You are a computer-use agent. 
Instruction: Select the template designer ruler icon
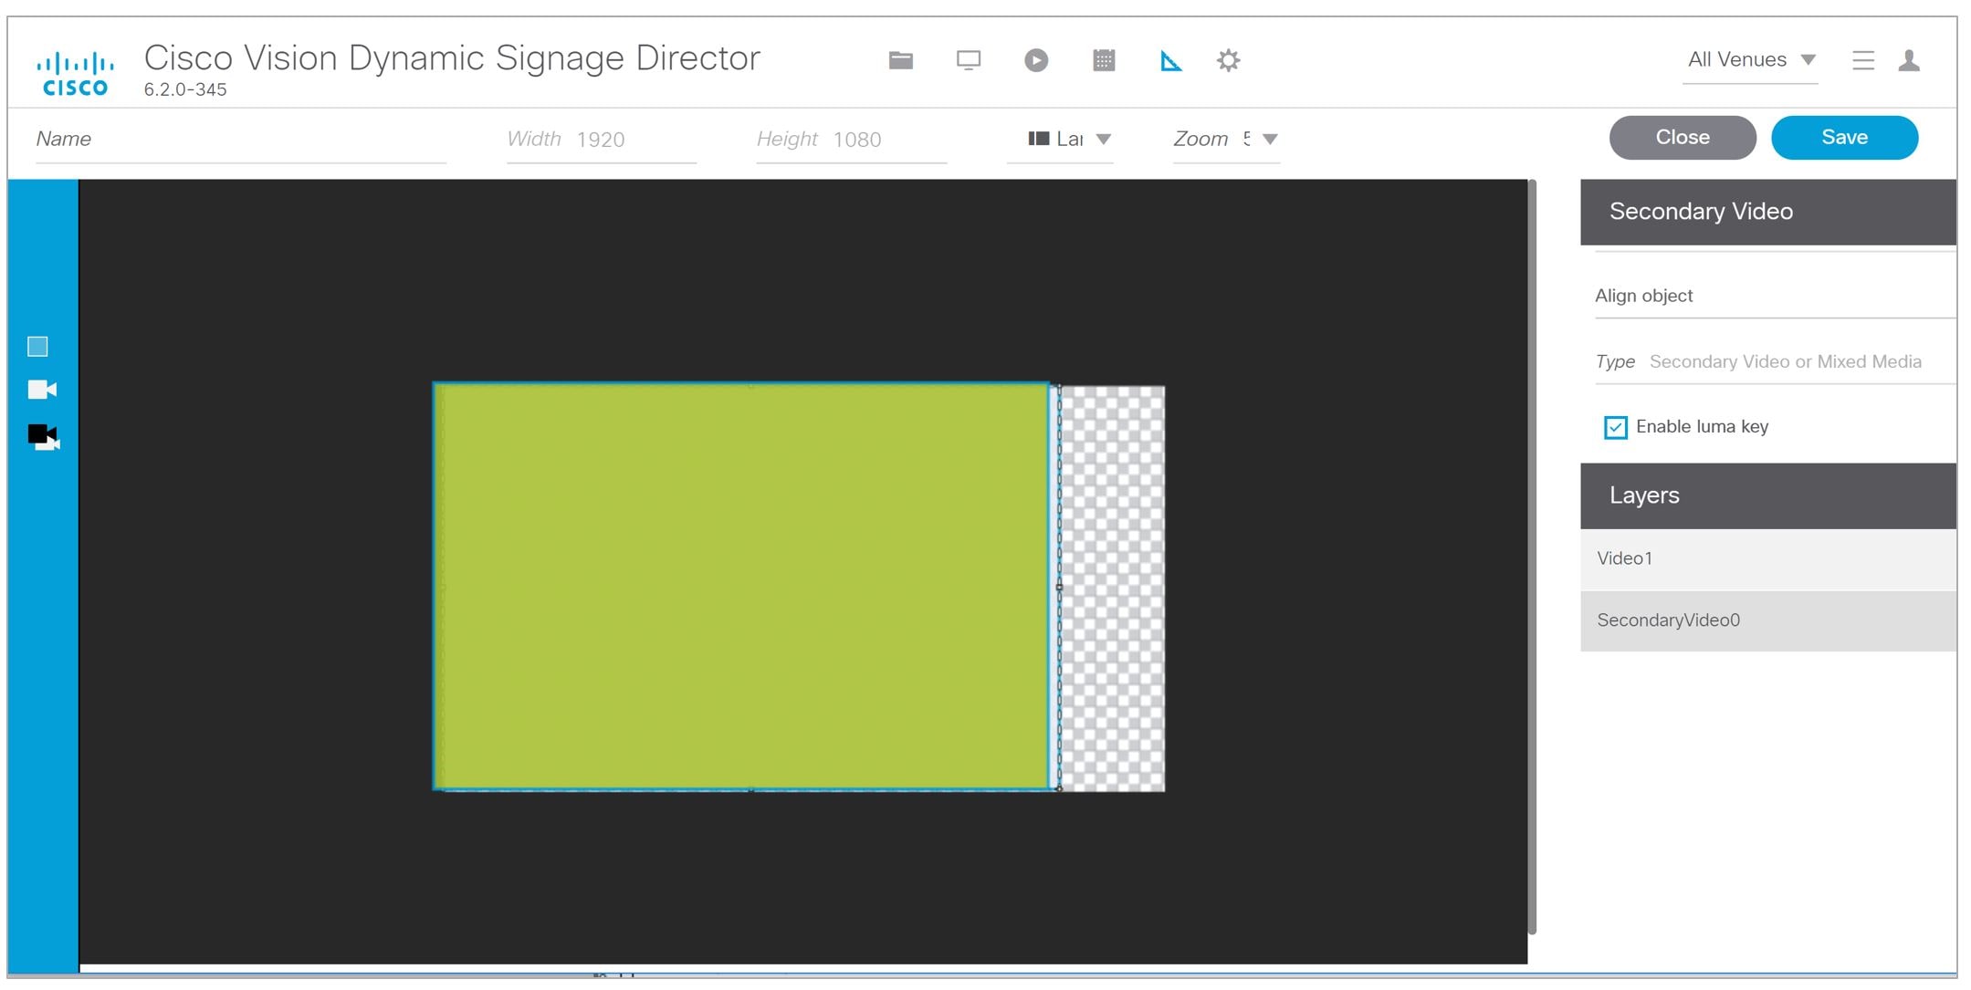pos(1170,61)
